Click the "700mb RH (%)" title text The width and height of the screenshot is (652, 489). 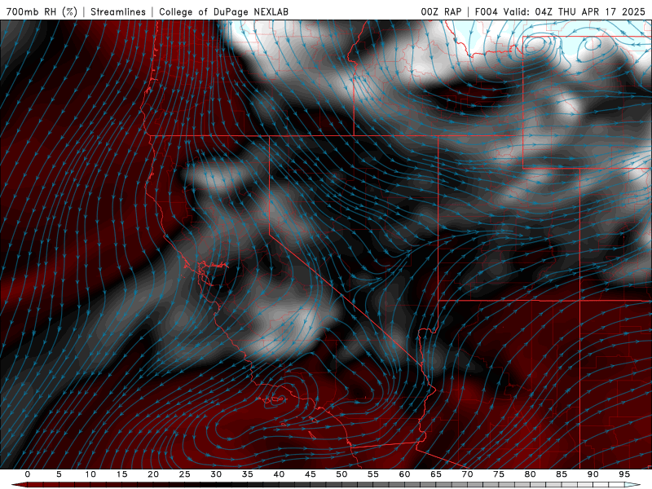tap(42, 11)
